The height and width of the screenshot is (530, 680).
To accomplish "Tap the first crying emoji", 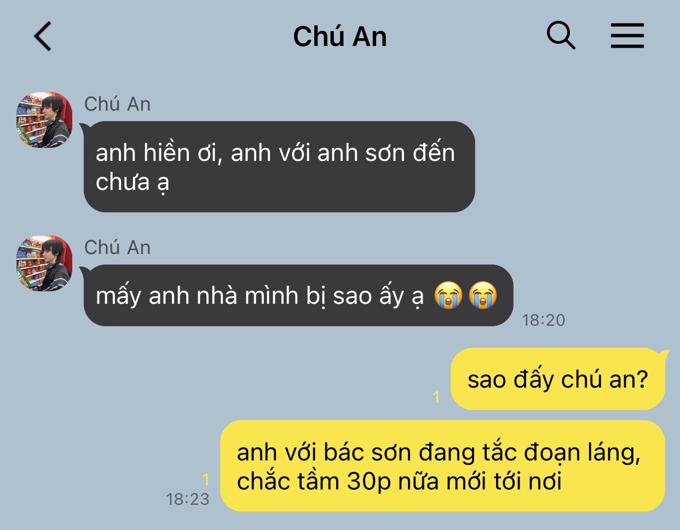I will pos(448,296).
